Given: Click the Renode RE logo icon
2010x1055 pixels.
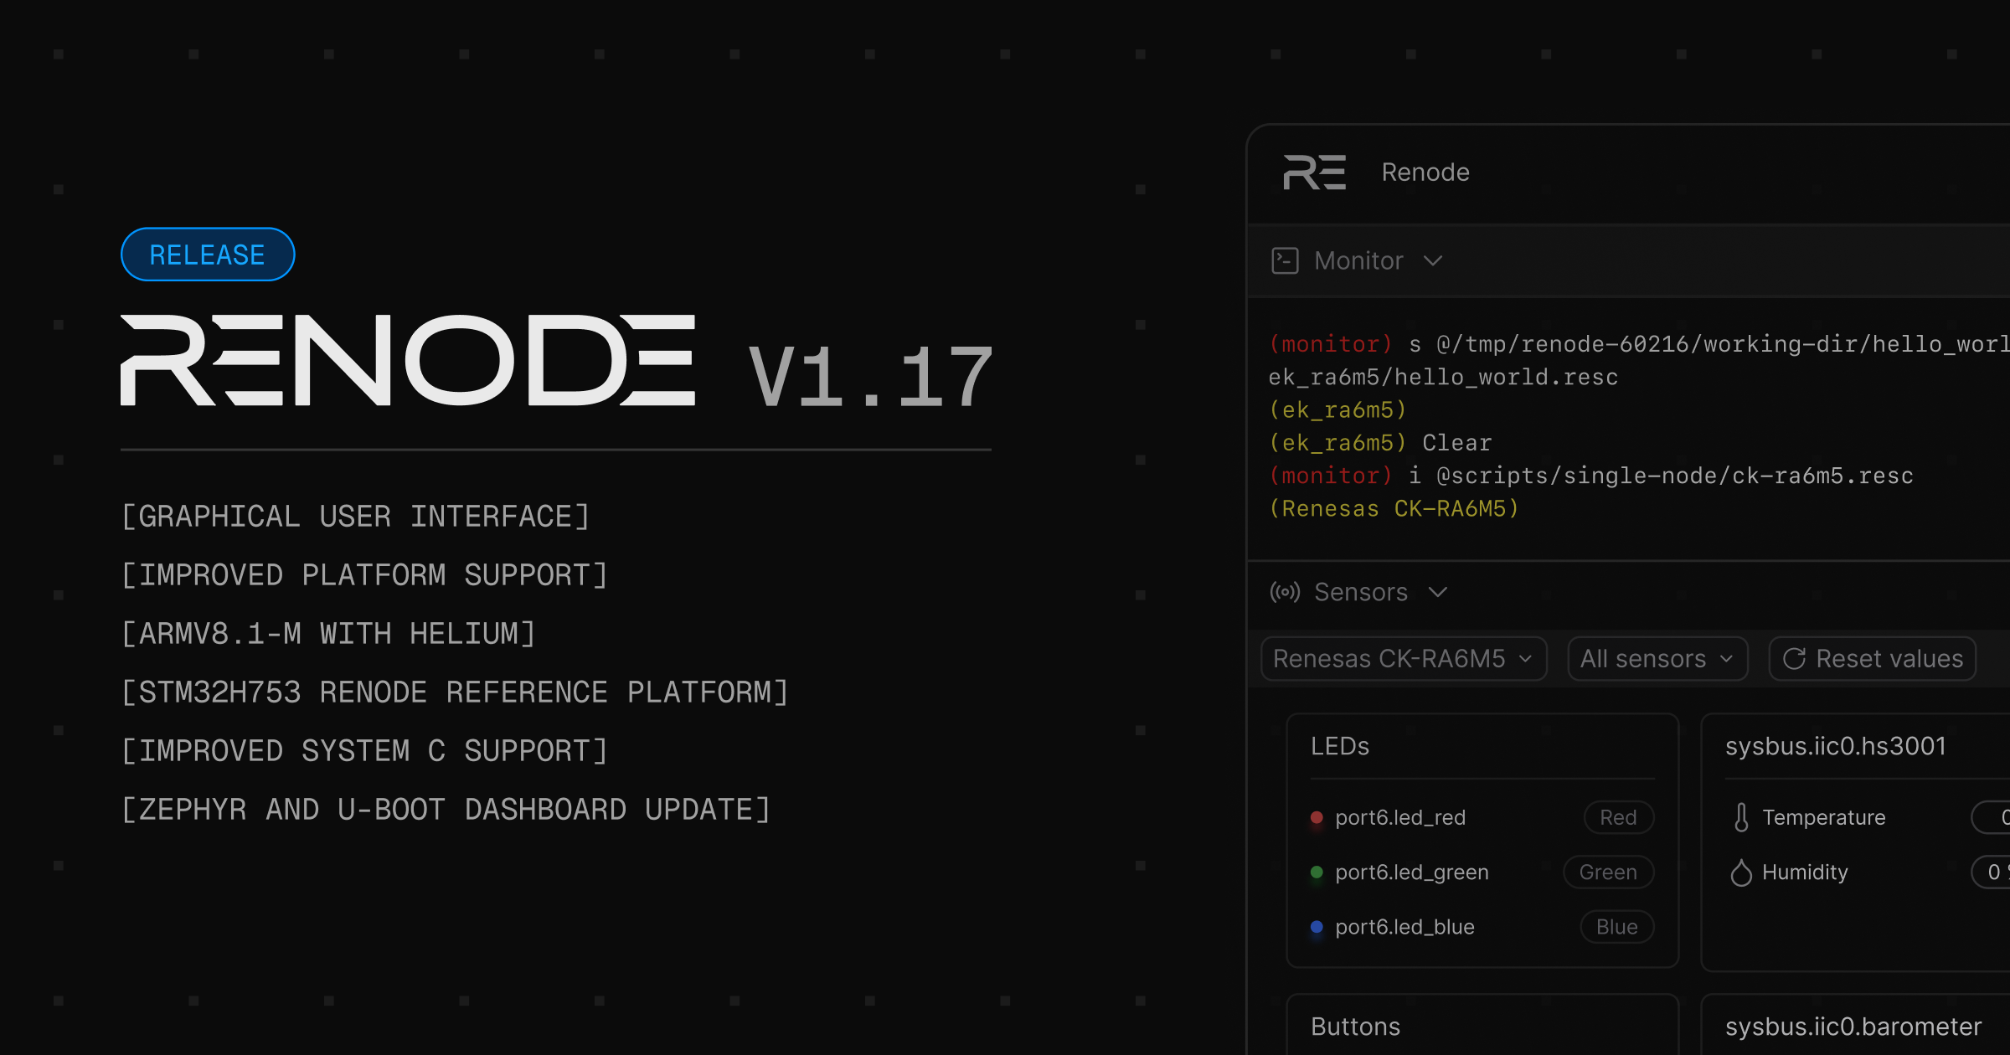Looking at the screenshot, I should pyautogui.click(x=1314, y=172).
